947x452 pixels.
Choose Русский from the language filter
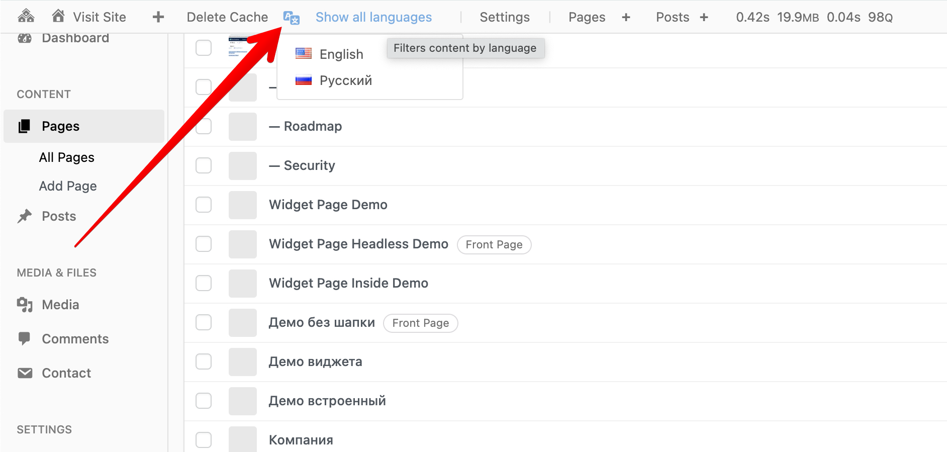coord(345,80)
